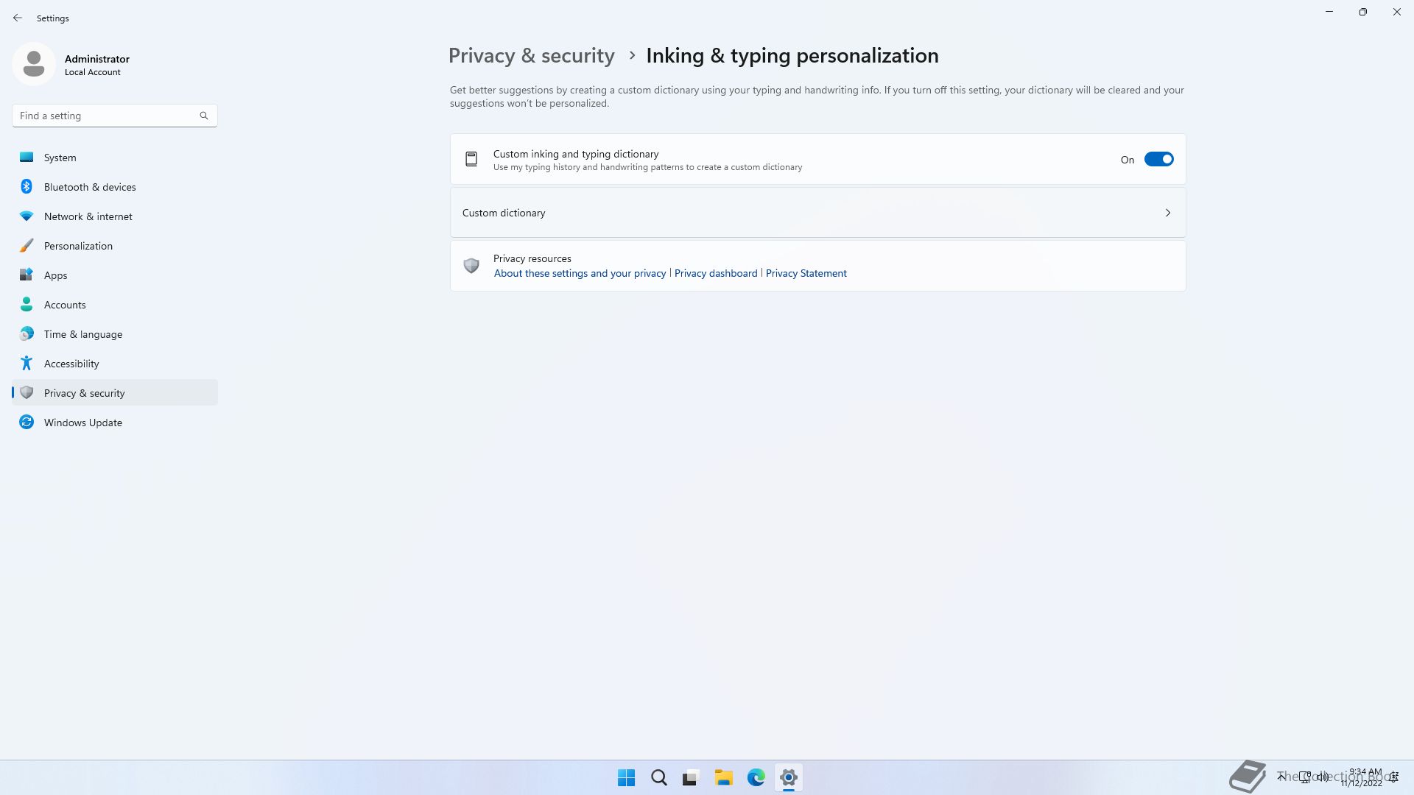Viewport: 1414px width, 795px height.
Task: Click the Bluetooth & devices sidebar icon
Action: point(27,187)
